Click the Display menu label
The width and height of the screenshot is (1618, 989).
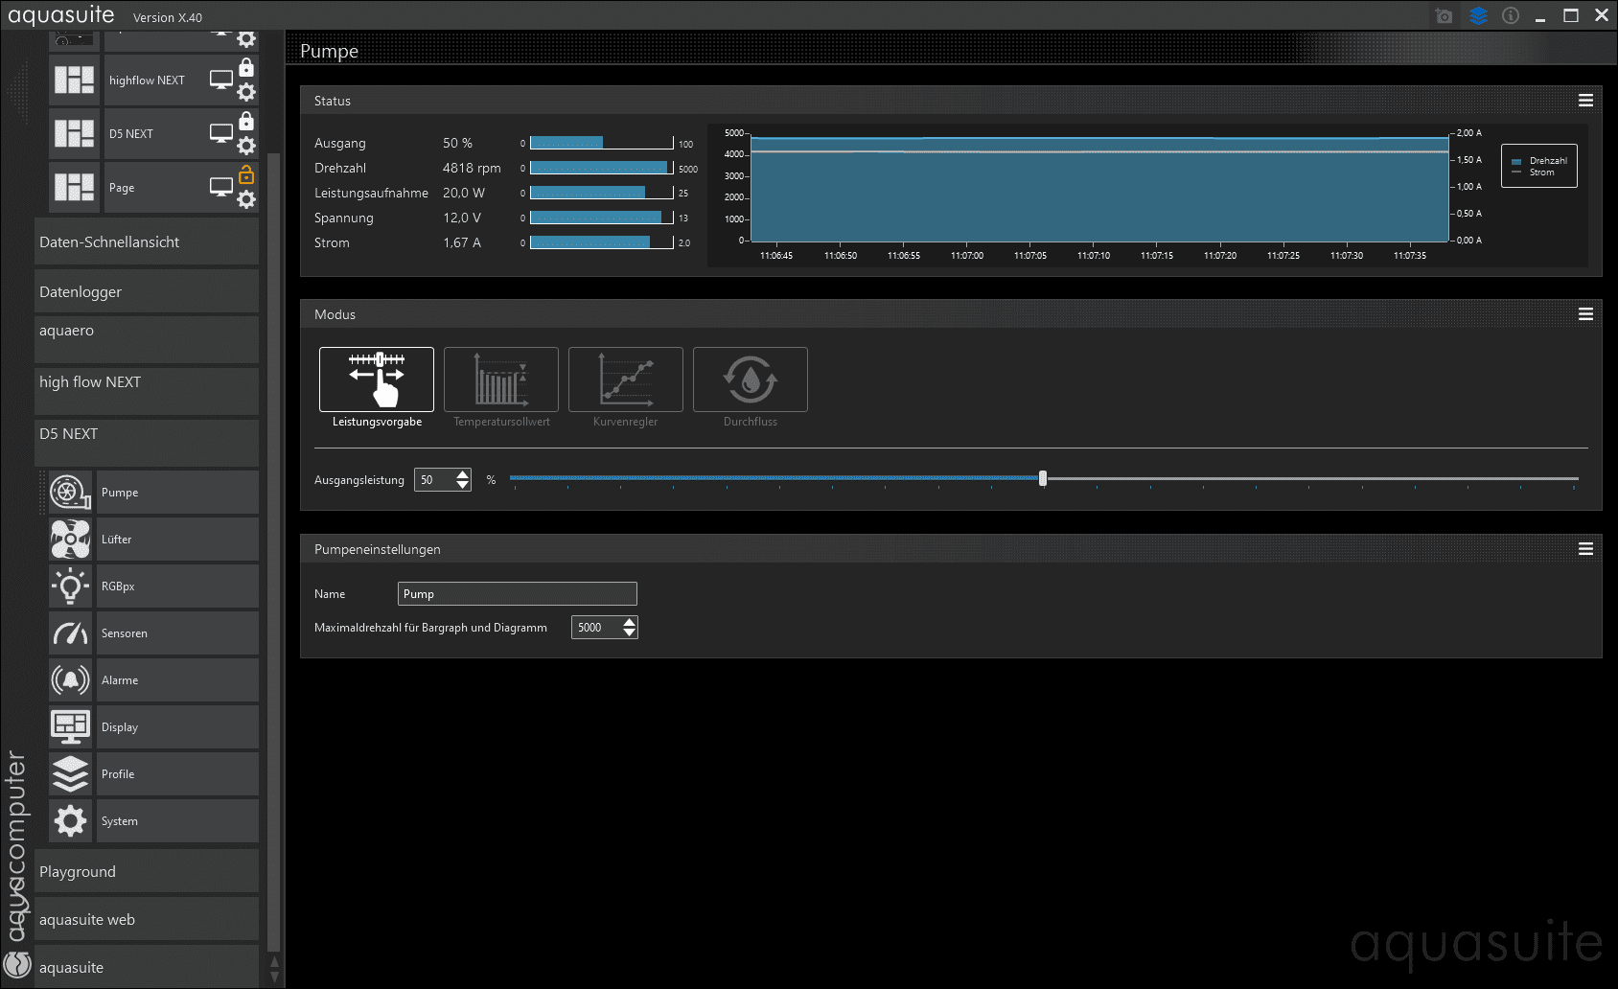coord(120,727)
